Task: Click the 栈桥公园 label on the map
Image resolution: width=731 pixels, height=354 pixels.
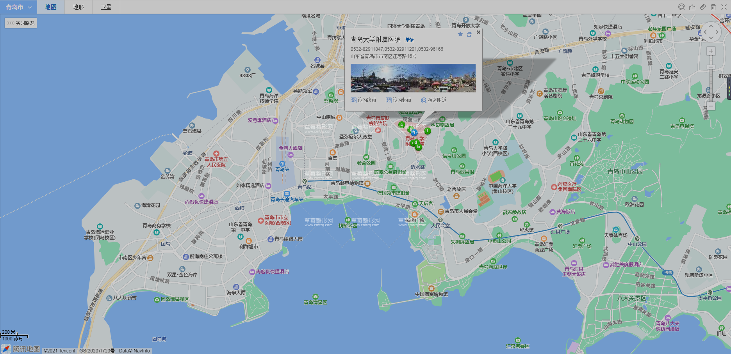Action: click(x=348, y=226)
